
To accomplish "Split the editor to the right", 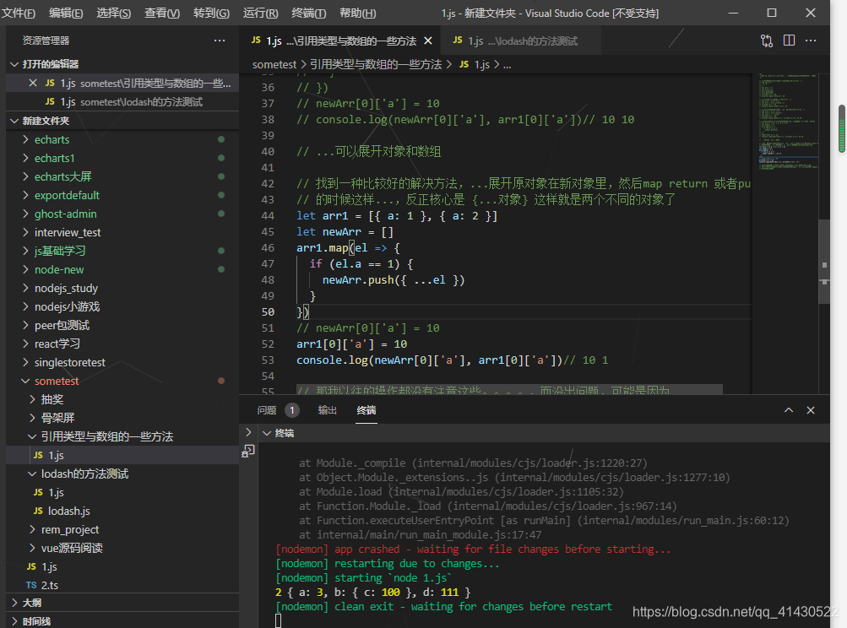I will 789,41.
